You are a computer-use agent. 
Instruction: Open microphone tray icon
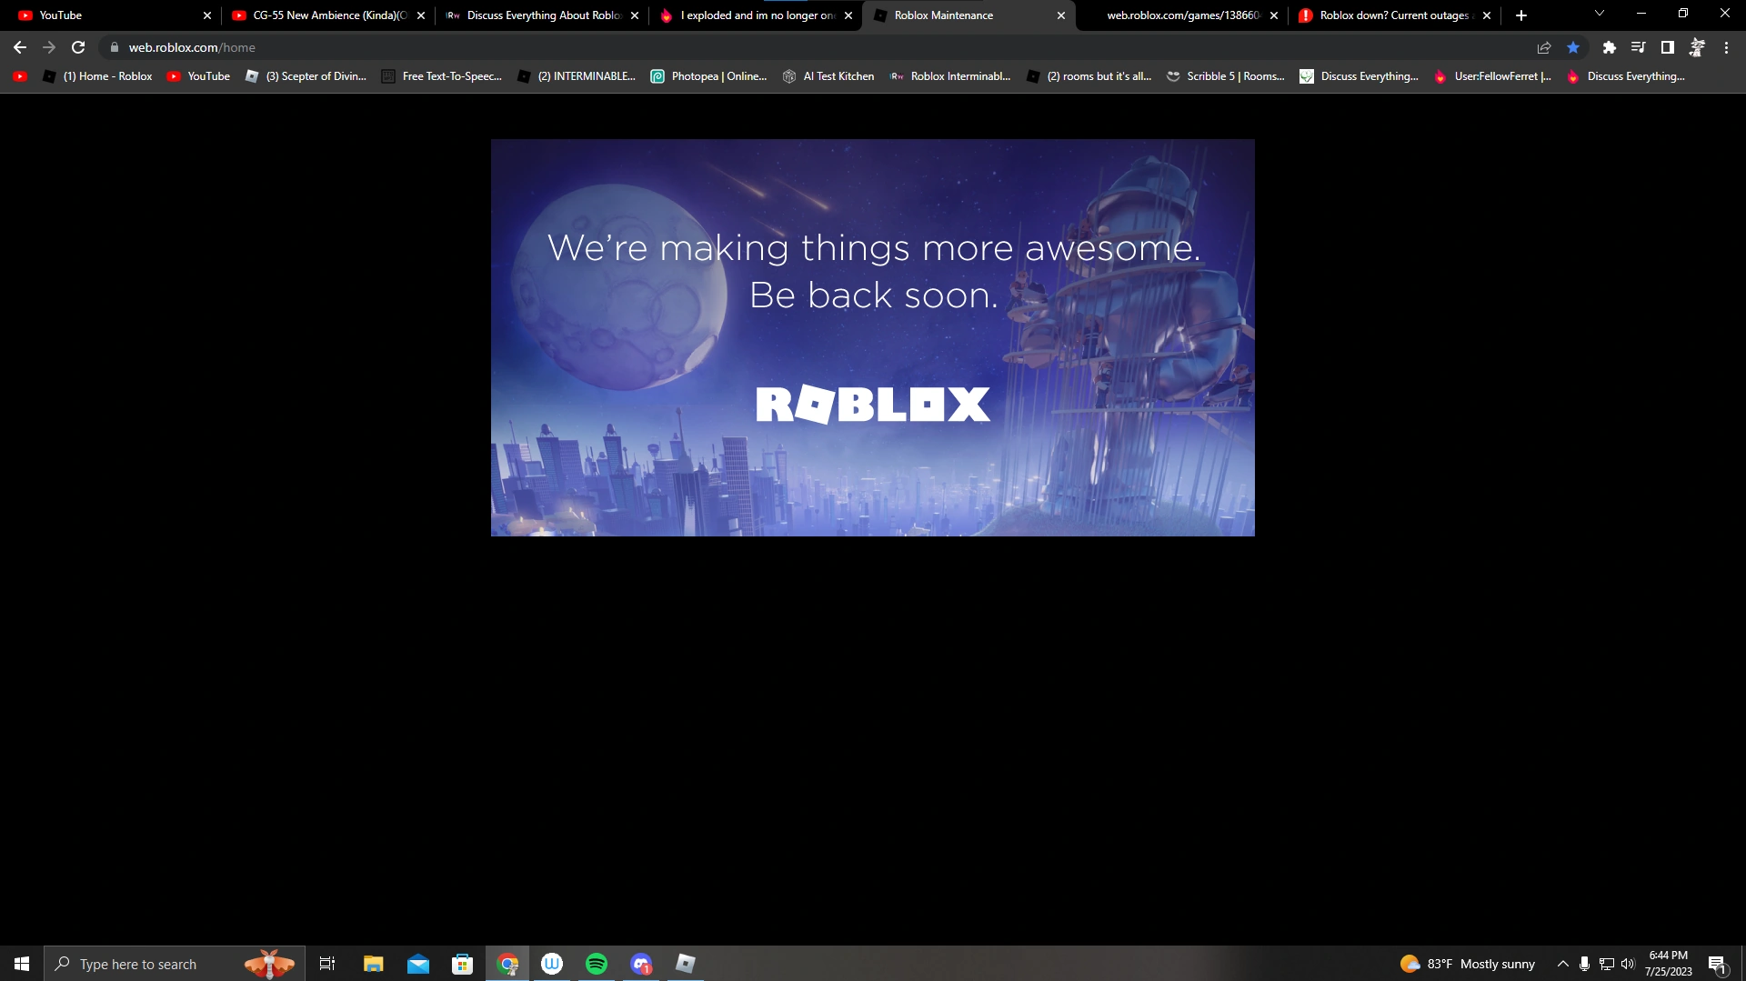click(x=1584, y=964)
